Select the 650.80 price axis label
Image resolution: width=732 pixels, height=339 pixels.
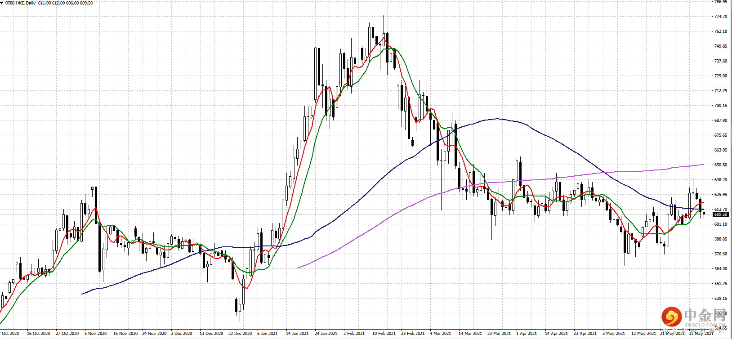(721, 165)
